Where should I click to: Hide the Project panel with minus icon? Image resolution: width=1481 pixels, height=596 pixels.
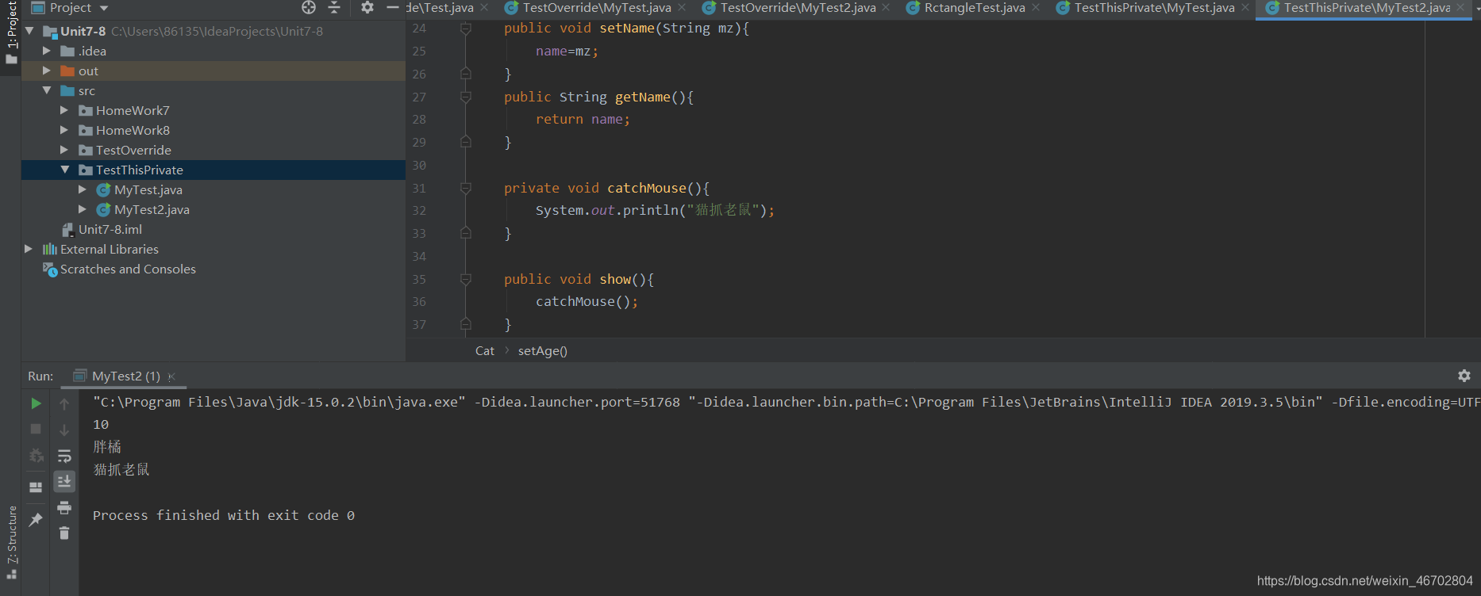point(393,7)
